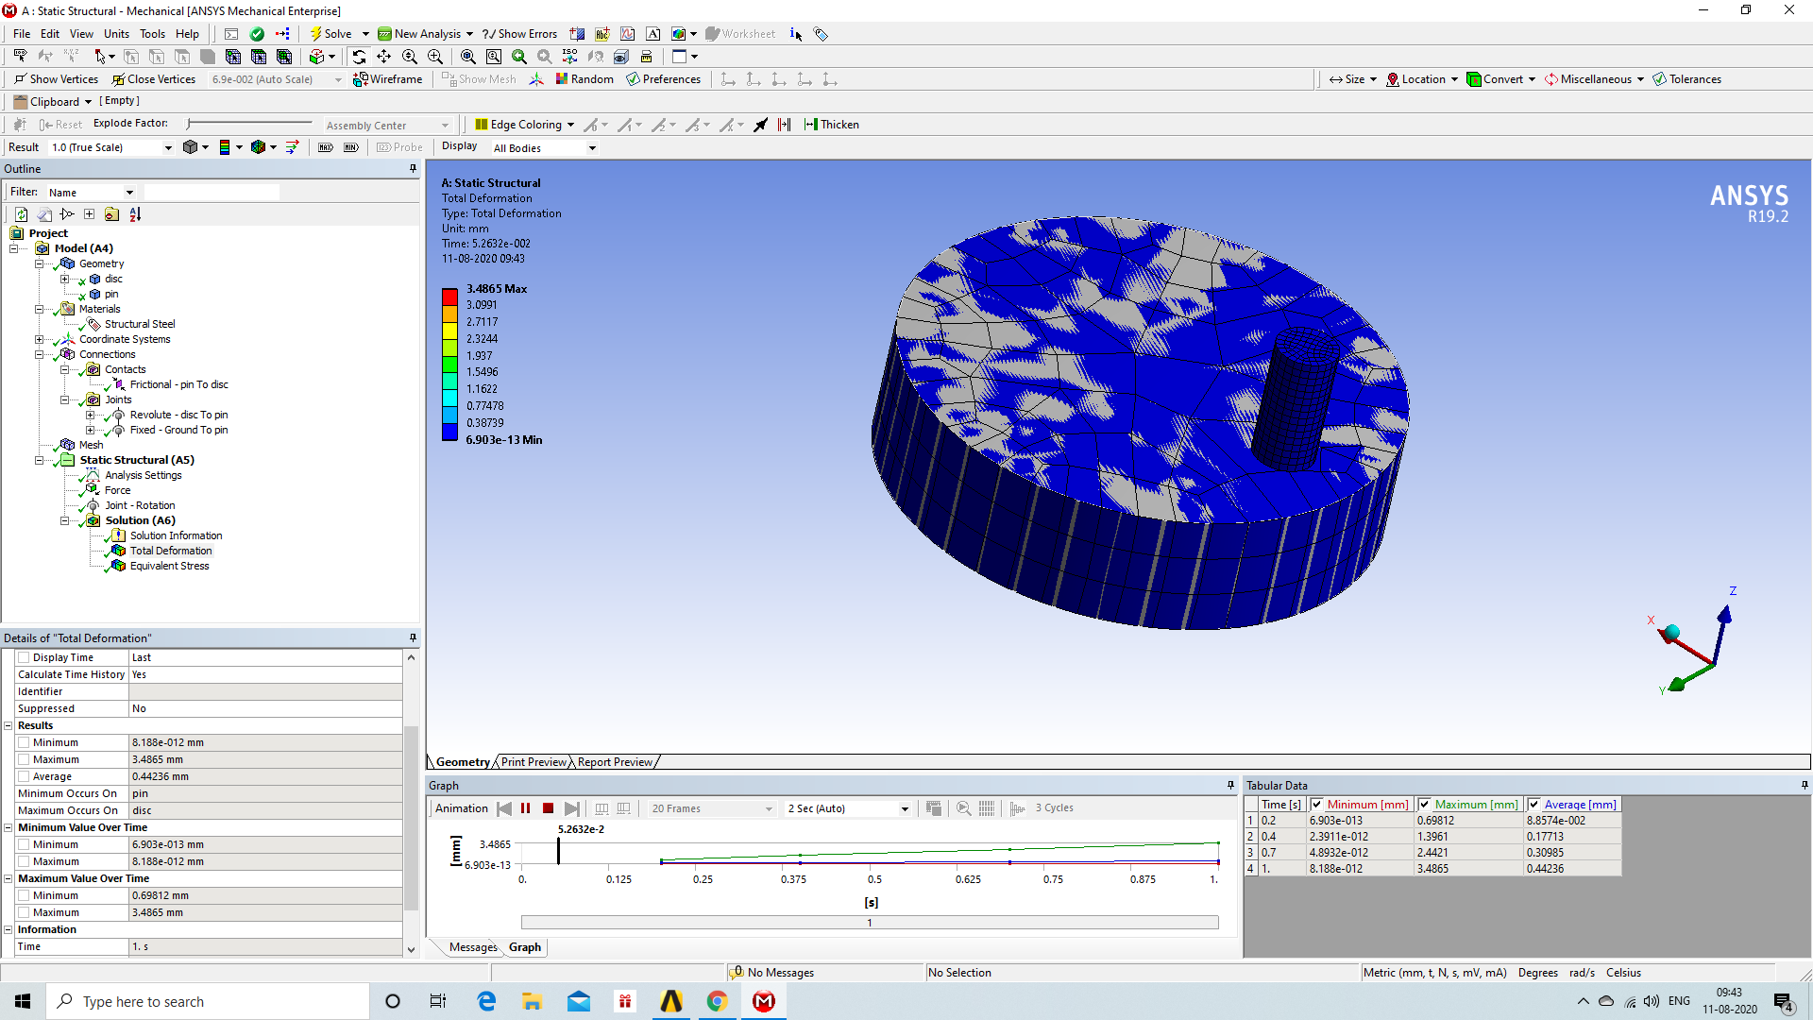Viewport: 1813px width, 1020px height.
Task: Toggle the Average [mm] column checkbox
Action: pos(1533,805)
